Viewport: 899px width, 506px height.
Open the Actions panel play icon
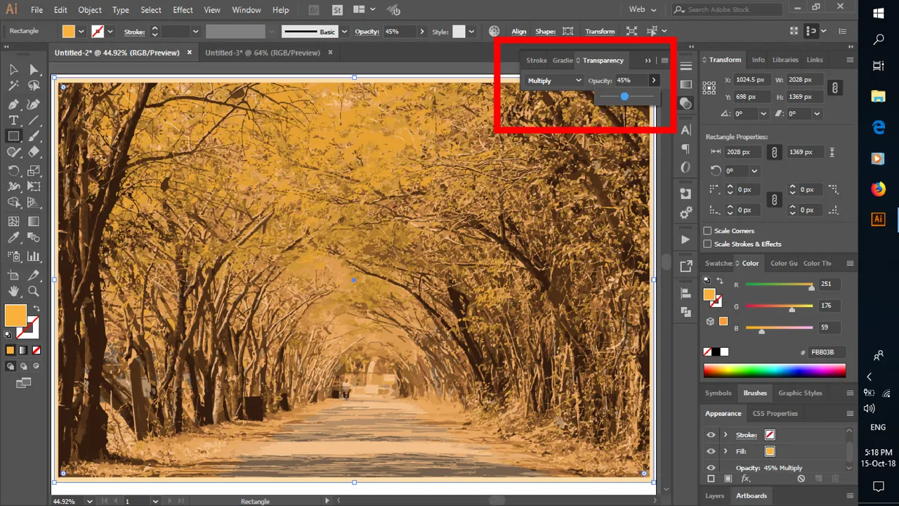[685, 240]
